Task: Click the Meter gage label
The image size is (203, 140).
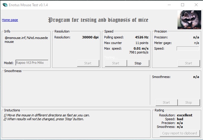Action: [x=163, y=43]
